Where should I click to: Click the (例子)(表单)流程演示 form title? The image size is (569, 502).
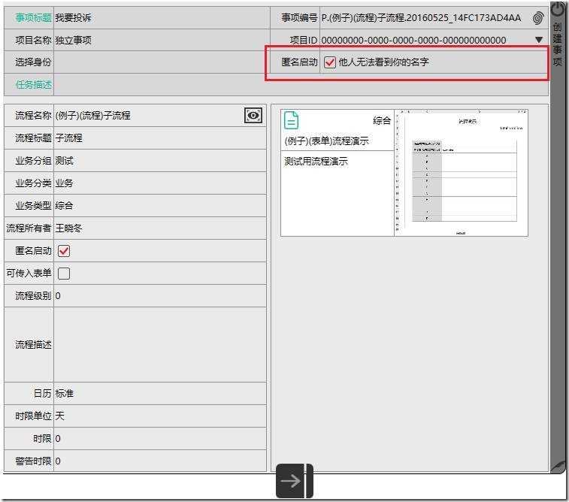point(326,141)
